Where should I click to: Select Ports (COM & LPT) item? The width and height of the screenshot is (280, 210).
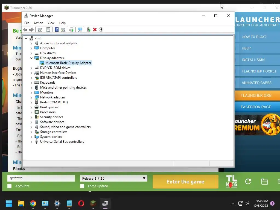(x=54, y=102)
